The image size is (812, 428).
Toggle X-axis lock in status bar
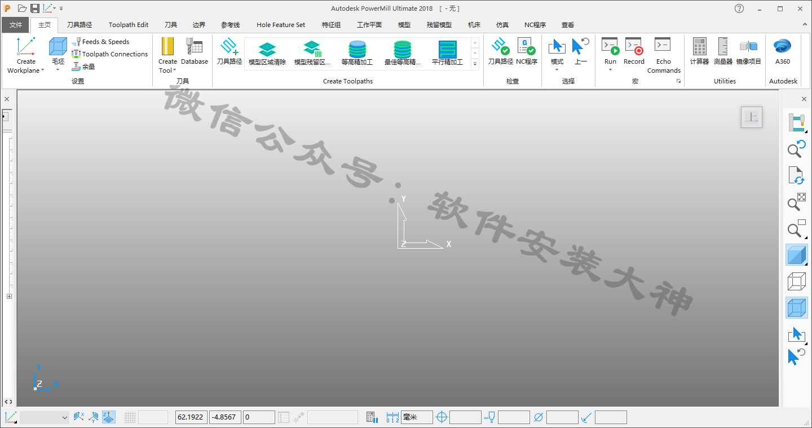click(79, 417)
